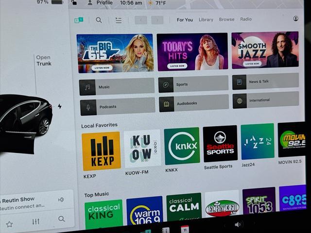
Task: Play the Spirit 105.3 station tile
Action: point(259,200)
